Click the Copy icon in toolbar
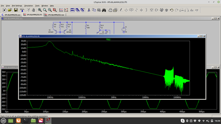 [x=94, y=10]
